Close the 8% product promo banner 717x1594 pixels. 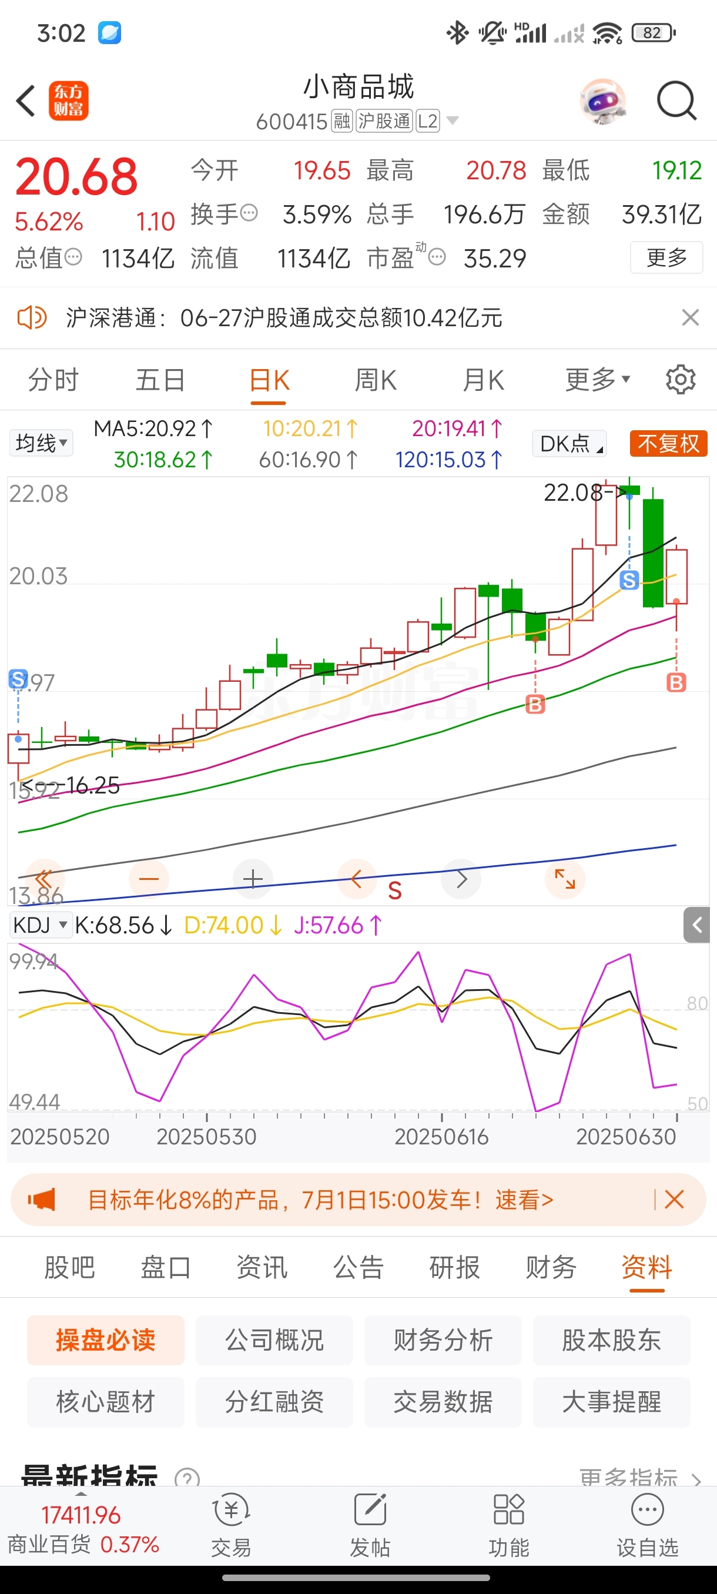(x=674, y=1200)
